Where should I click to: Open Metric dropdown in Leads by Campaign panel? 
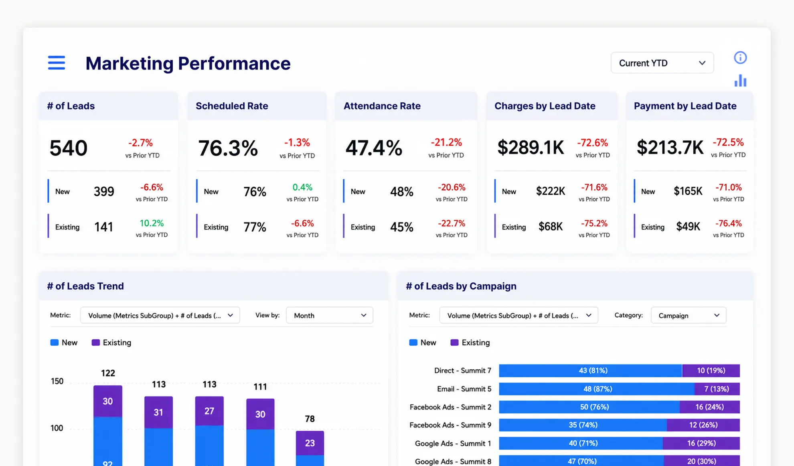pyautogui.click(x=519, y=315)
